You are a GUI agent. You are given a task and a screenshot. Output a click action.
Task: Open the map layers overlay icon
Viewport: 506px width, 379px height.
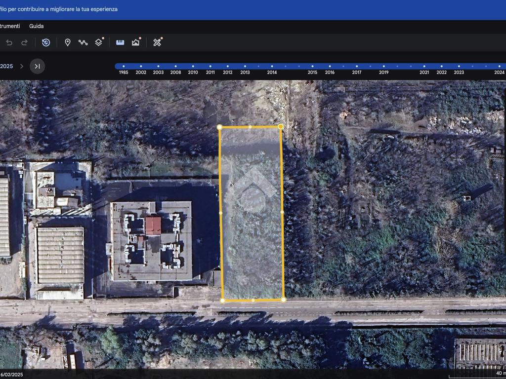click(99, 42)
